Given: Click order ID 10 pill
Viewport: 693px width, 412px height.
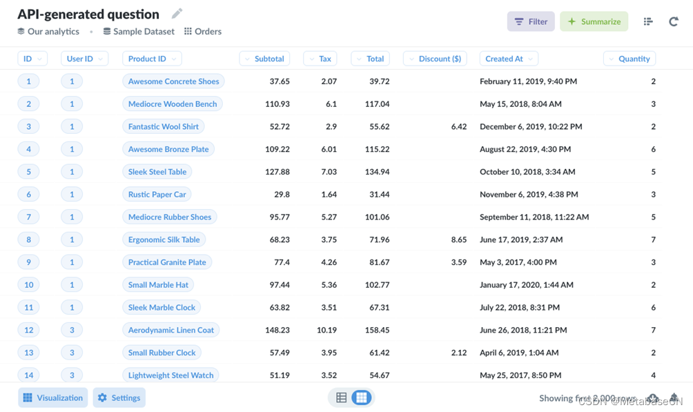Looking at the screenshot, I should pyautogui.click(x=29, y=285).
